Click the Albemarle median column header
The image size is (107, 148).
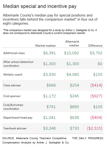click(72, 44)
